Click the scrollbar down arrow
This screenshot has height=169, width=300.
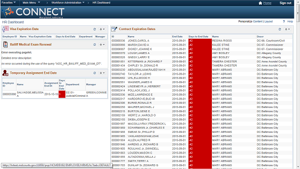click(x=298, y=167)
